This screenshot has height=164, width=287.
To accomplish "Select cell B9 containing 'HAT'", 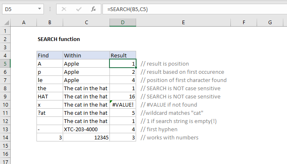I will (50, 96).
